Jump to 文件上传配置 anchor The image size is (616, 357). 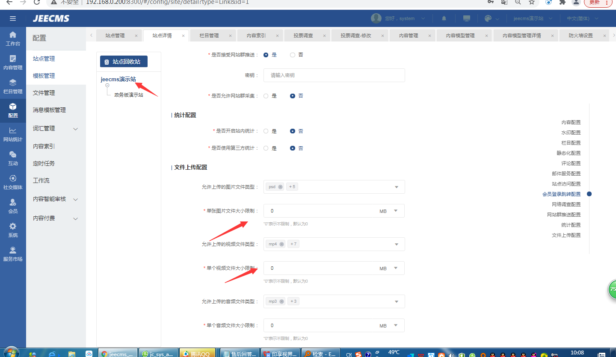[566, 235]
